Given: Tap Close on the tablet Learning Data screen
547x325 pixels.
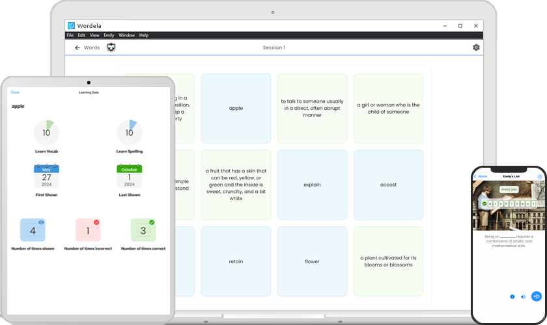Looking at the screenshot, I should (15, 92).
